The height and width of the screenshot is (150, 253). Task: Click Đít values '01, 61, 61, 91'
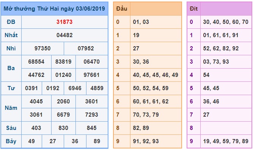(221, 35)
